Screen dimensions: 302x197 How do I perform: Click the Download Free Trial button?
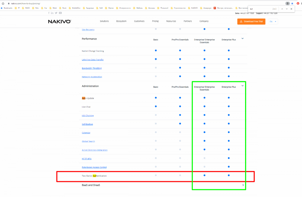(x=251, y=21)
